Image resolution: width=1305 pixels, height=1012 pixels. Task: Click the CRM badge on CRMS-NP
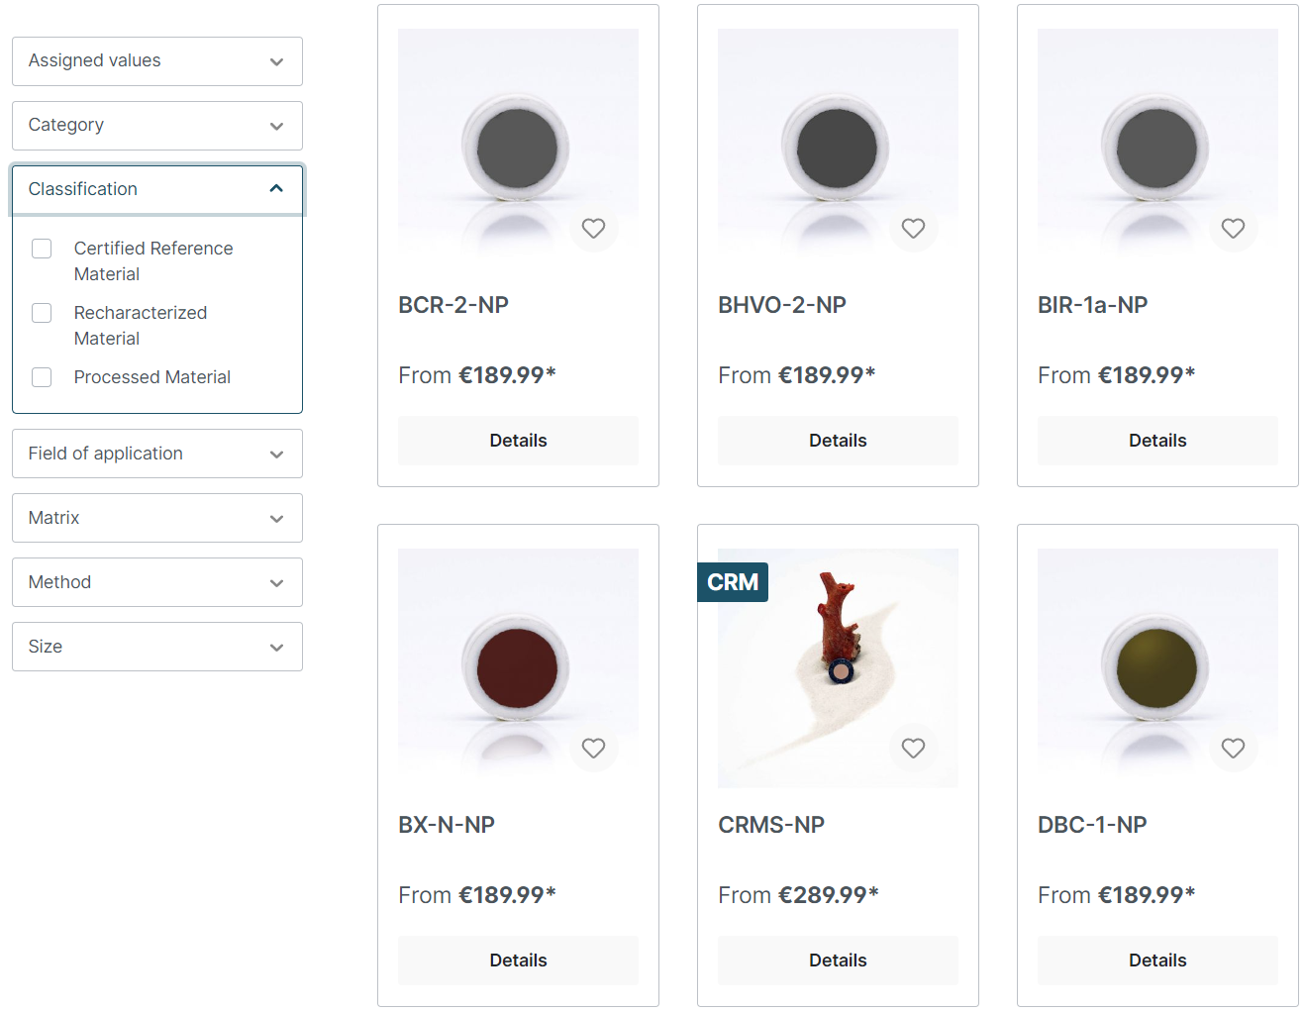(x=733, y=582)
